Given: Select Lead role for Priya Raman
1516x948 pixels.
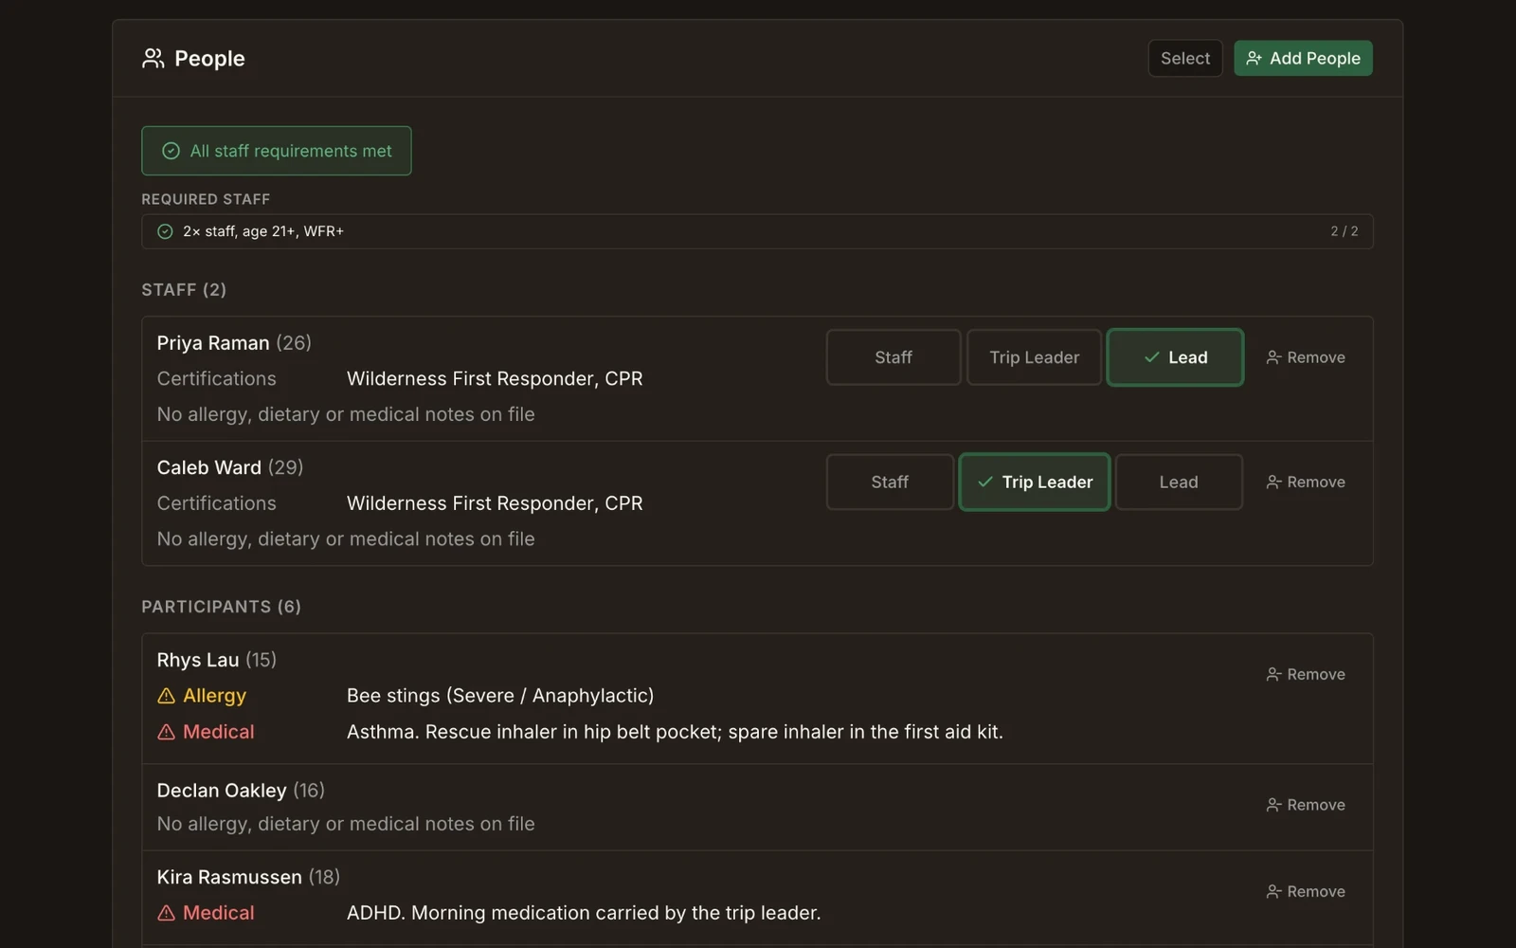Looking at the screenshot, I should point(1175,357).
